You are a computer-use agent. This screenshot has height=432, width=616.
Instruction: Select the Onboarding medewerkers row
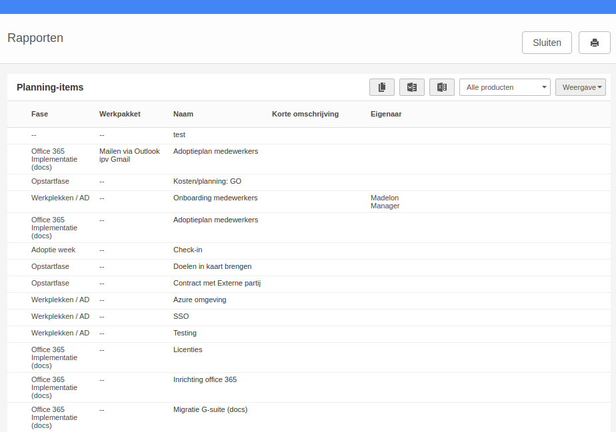tap(309, 202)
